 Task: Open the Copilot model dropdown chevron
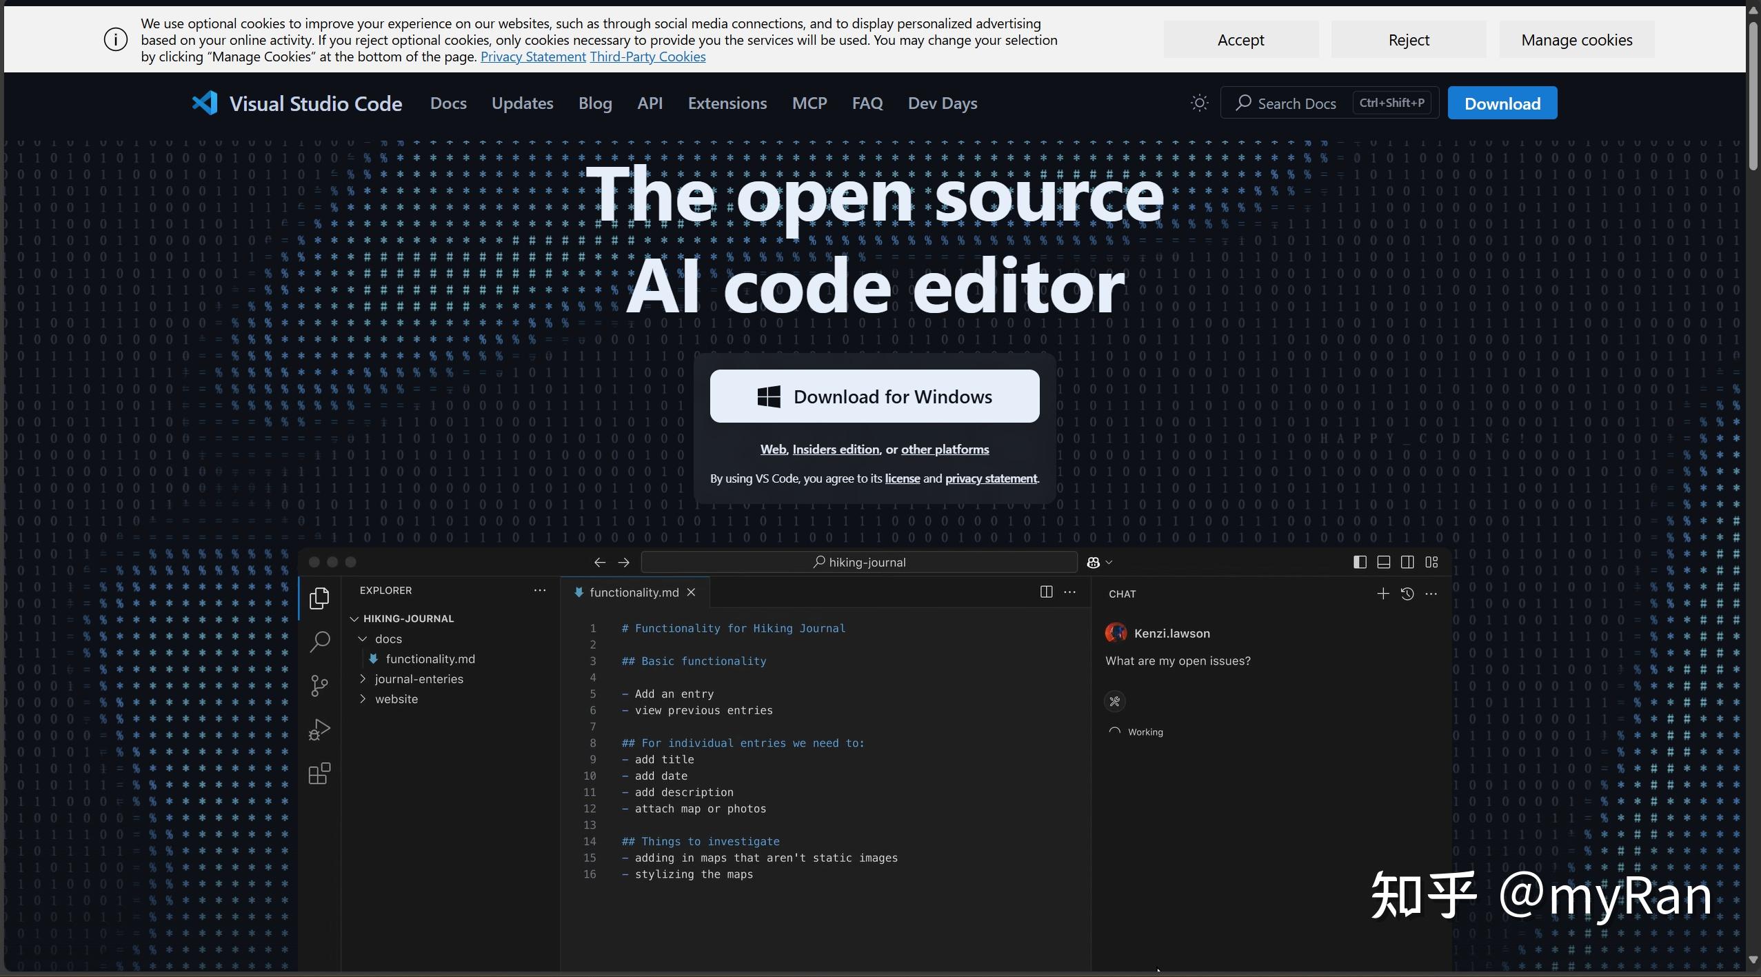click(x=1107, y=562)
